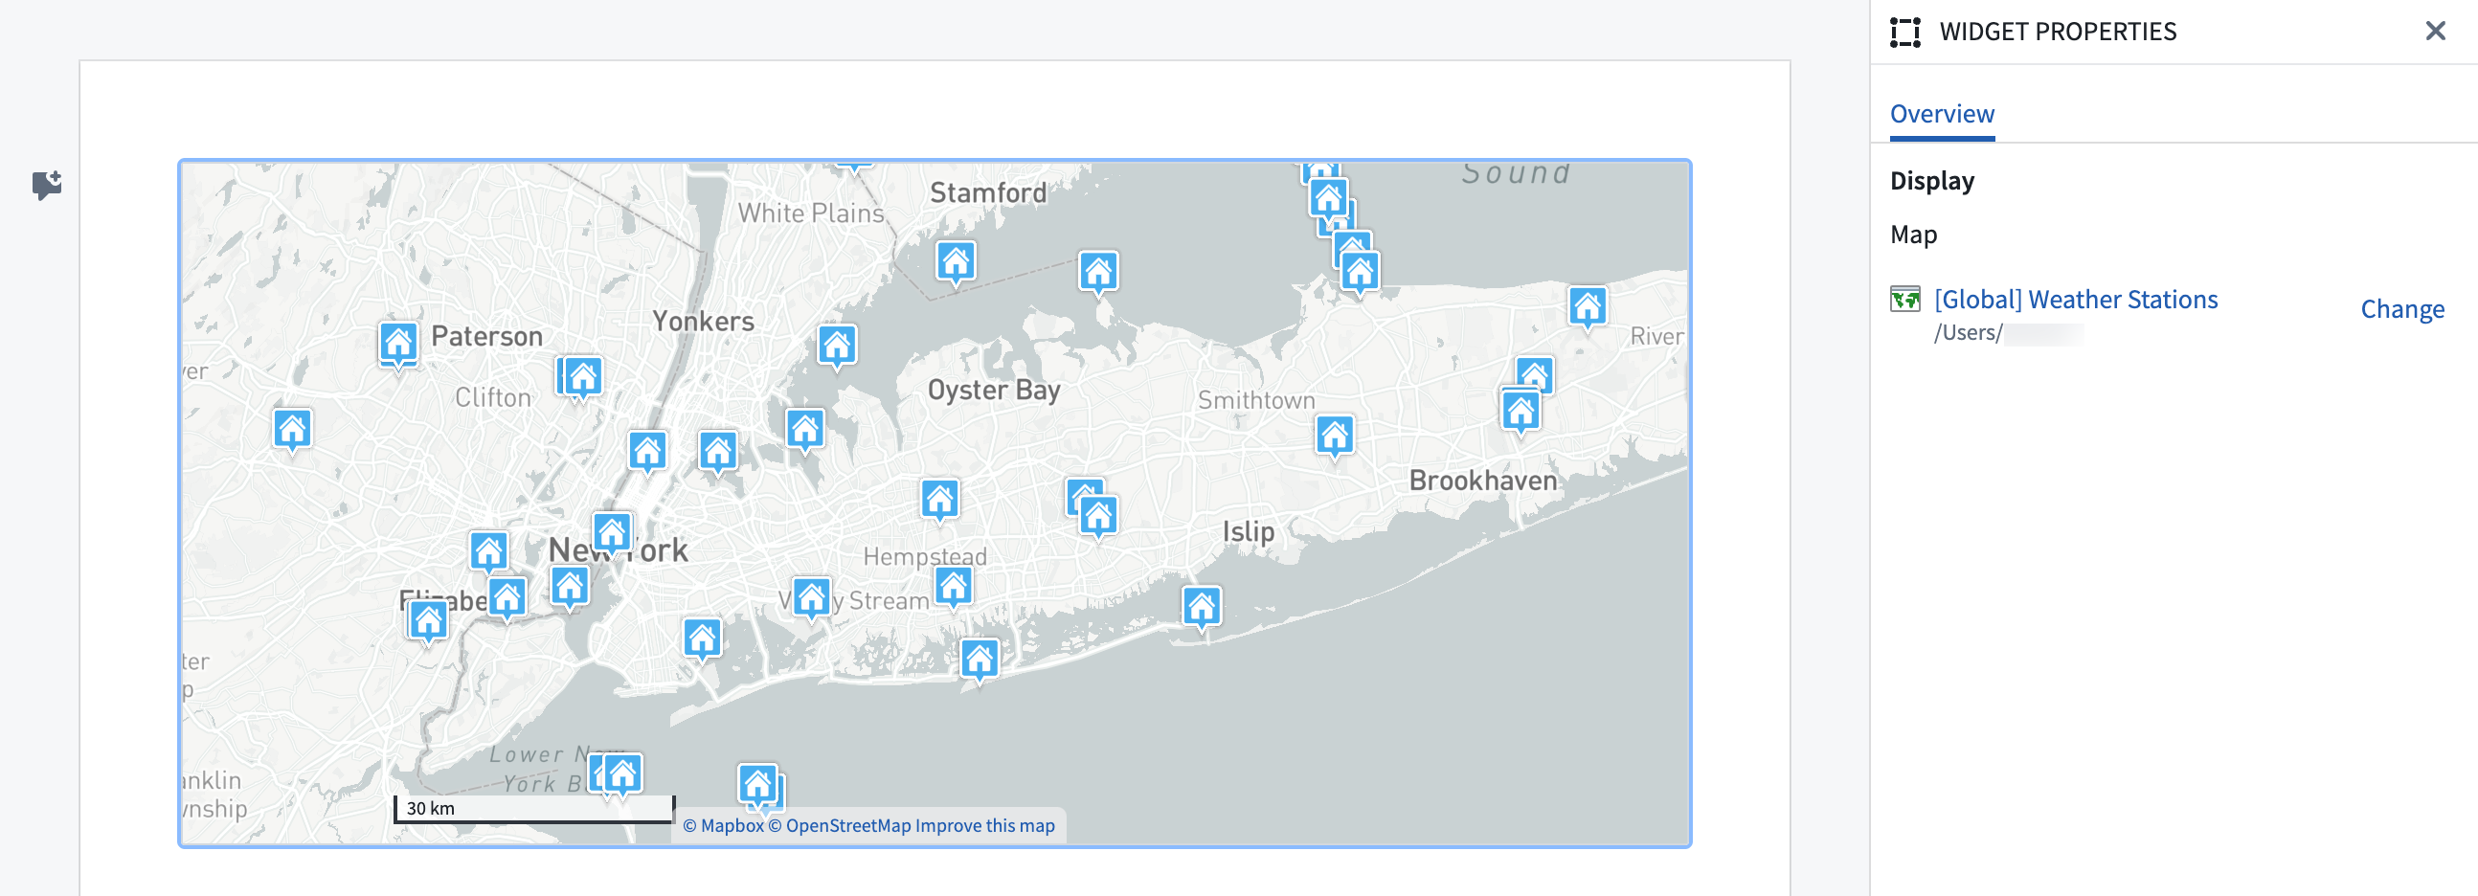The image size is (2478, 896).
Task: Select the station marker right of Hempstead label
Action: click(x=953, y=588)
